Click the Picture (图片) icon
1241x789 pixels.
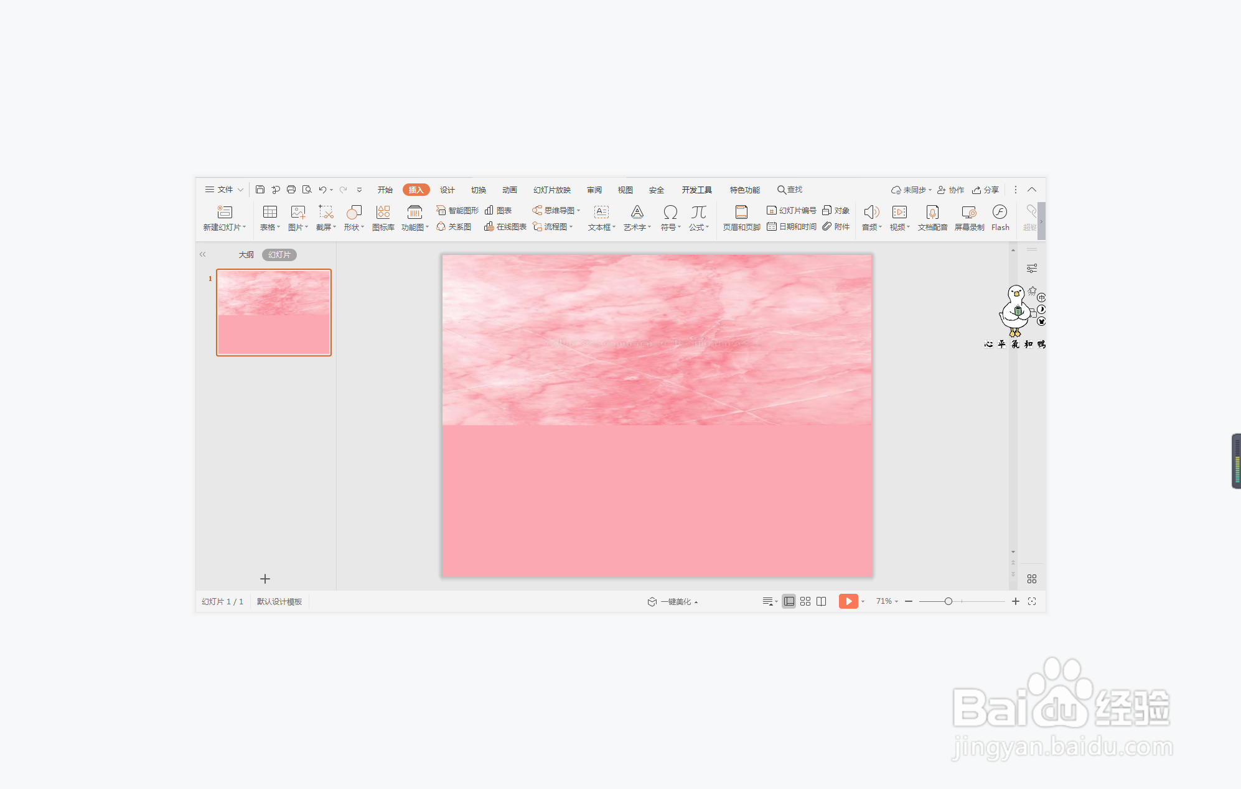point(298,212)
